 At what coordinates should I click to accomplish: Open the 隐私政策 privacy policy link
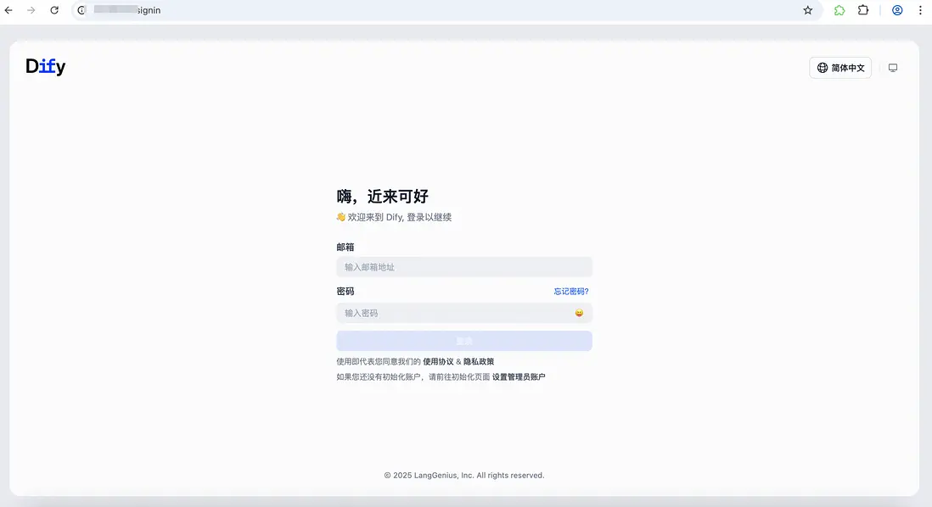click(x=480, y=360)
